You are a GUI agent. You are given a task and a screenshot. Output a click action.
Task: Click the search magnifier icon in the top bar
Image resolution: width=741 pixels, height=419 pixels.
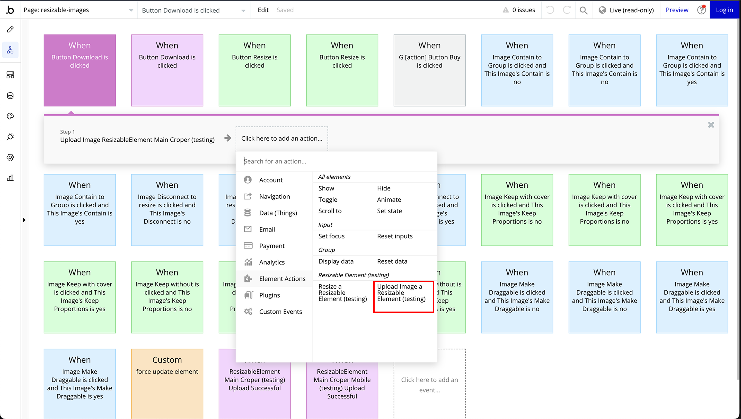[x=584, y=10]
